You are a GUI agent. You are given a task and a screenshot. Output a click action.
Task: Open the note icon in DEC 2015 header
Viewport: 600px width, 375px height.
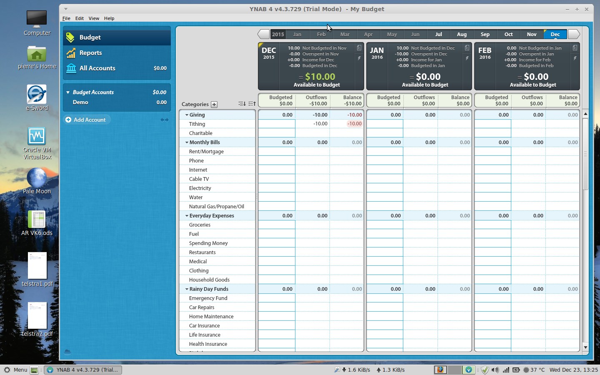coord(359,48)
